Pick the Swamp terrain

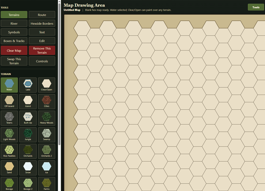[x=47, y=135]
